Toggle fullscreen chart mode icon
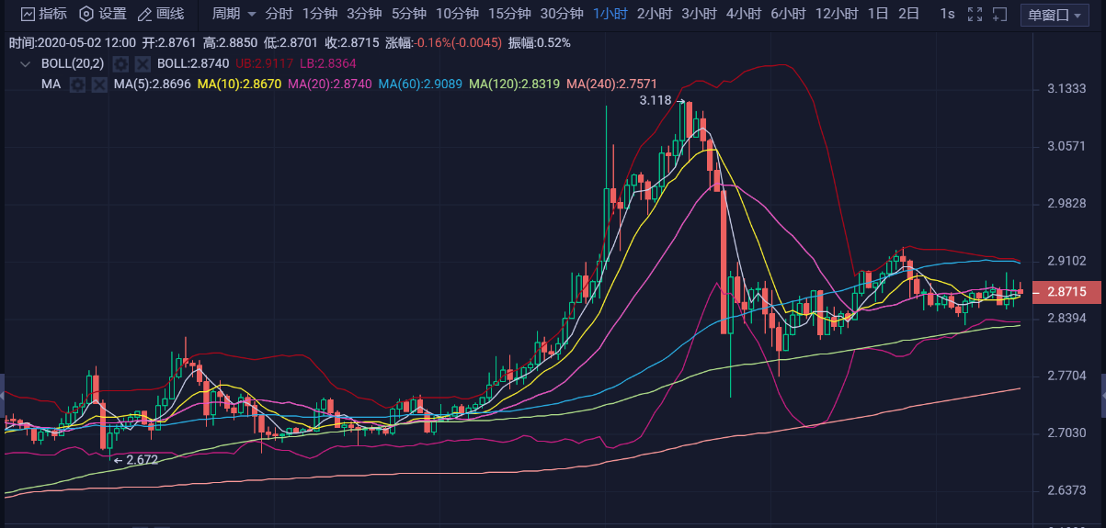 [975, 14]
